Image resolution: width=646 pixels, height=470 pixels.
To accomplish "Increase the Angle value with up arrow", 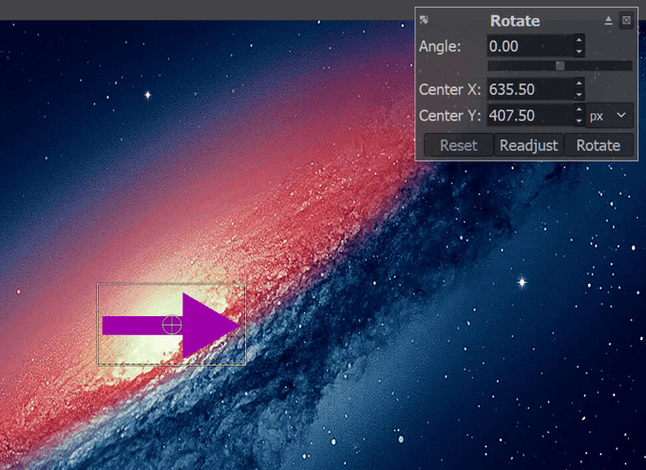I will (x=579, y=41).
